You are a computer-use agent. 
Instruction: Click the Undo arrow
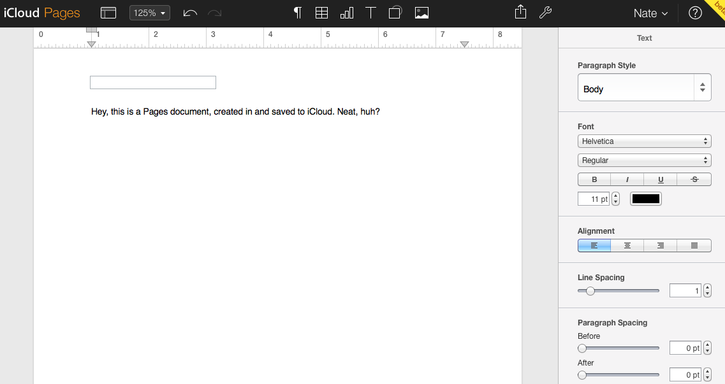pos(190,13)
